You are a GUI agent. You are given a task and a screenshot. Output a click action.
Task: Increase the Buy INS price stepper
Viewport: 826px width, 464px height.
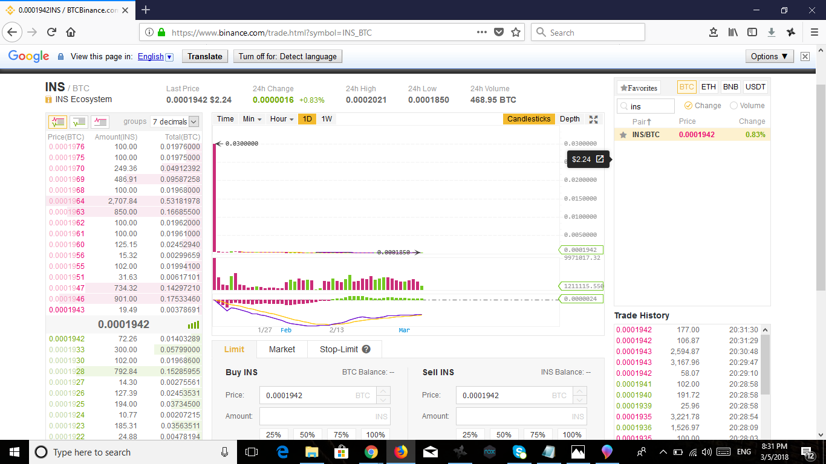[383, 391]
